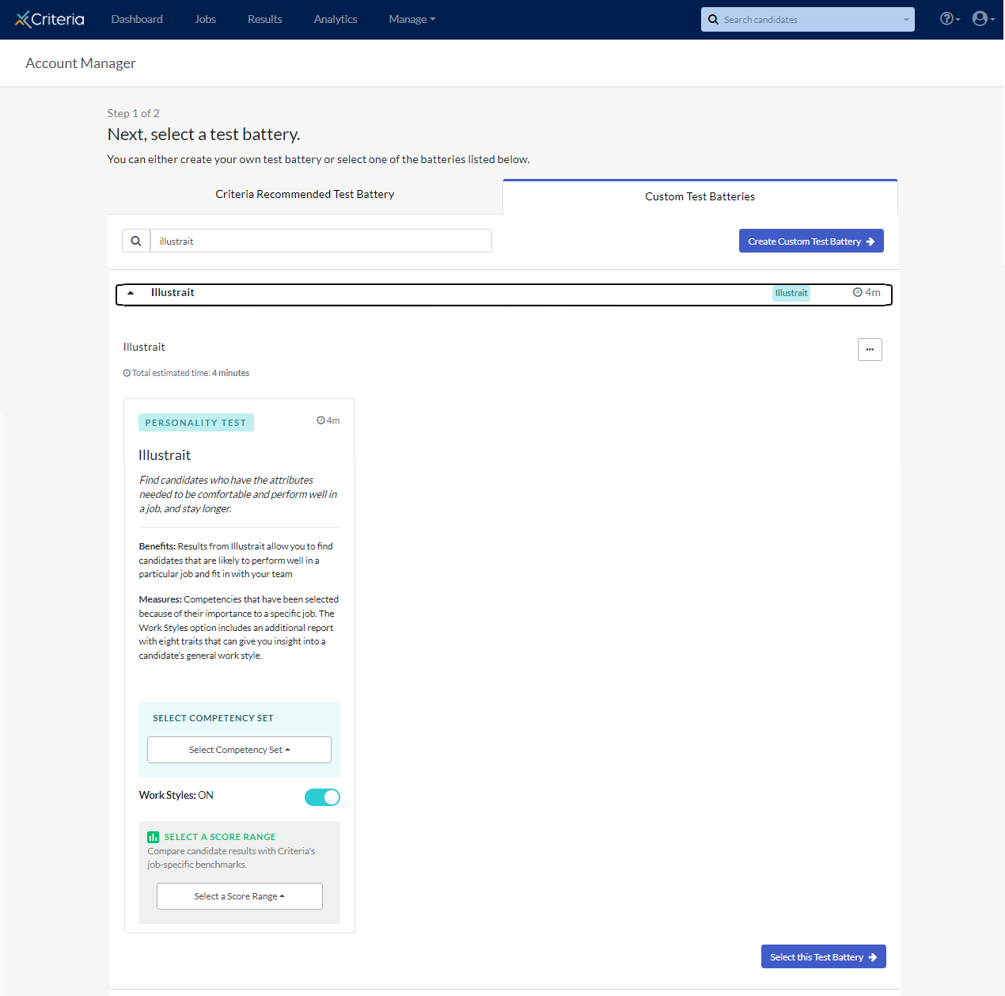1005x996 pixels.
Task: Click the SELECT A SCORE RANGE heading
Action: pos(220,837)
